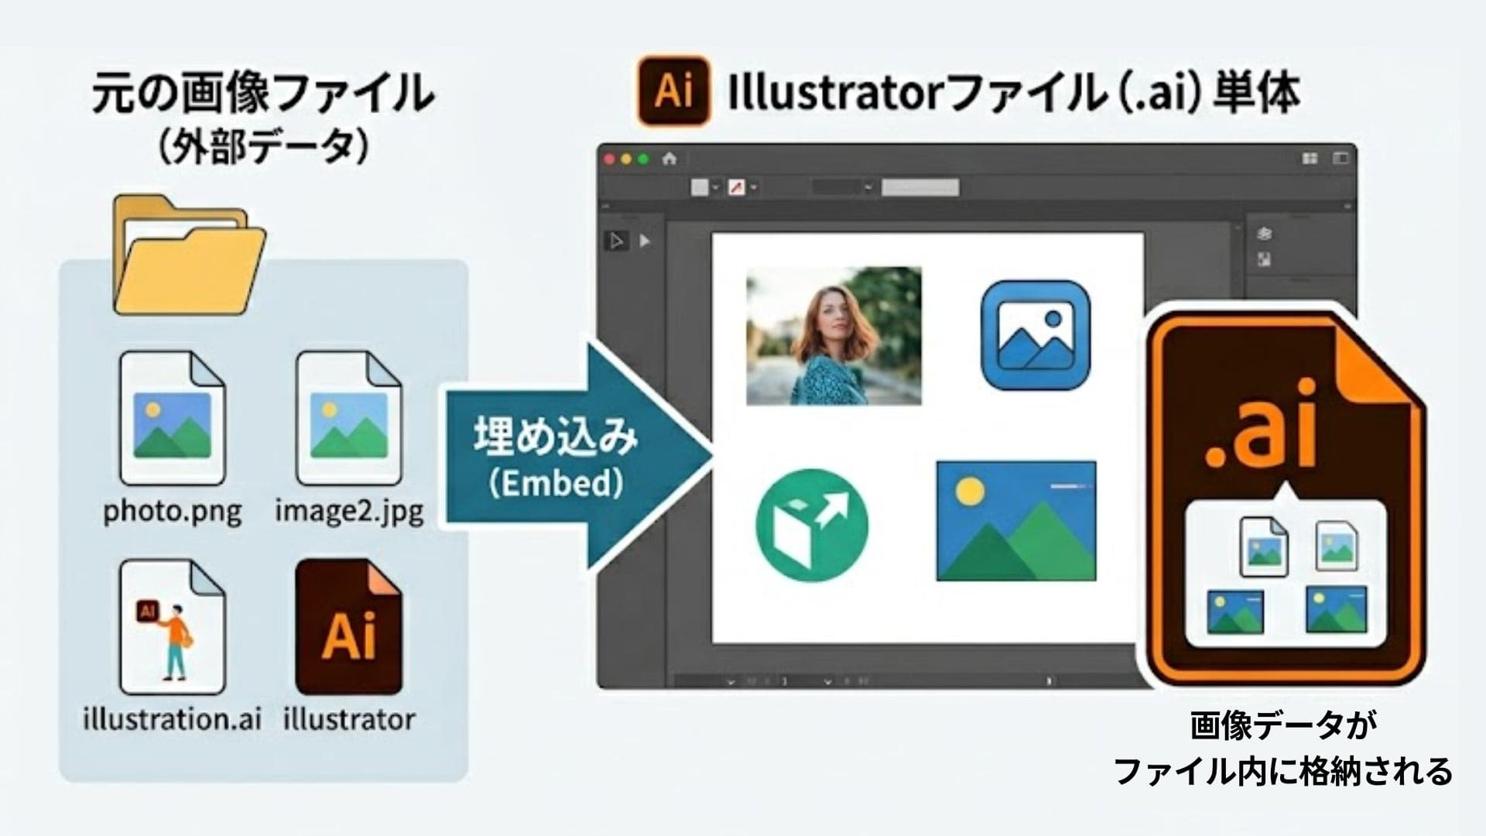Select the Selection tool outlined arrow
The width and height of the screenshot is (1486, 836).
click(616, 241)
